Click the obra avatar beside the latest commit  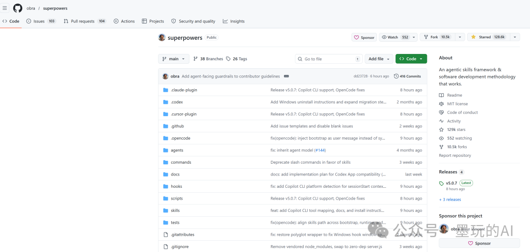coord(165,76)
